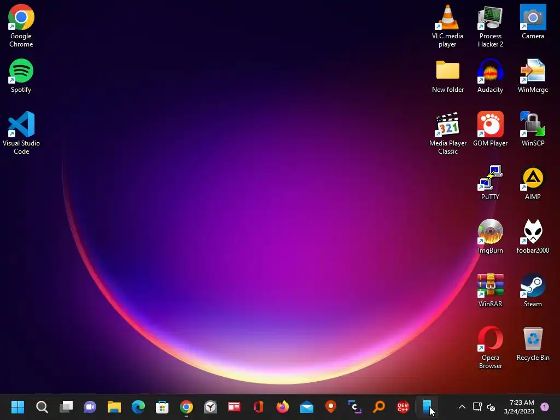Select the Recycle Bin icon

tap(533, 343)
